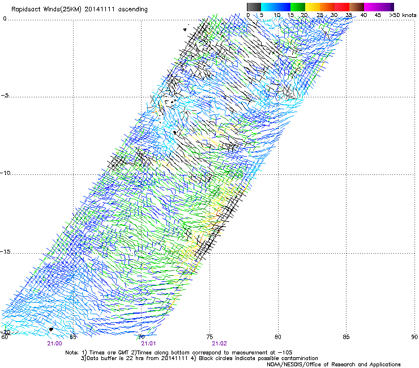Image resolution: width=419 pixels, height=368 pixels.
Task: Click the legend tick label 25
Action: [319, 15]
